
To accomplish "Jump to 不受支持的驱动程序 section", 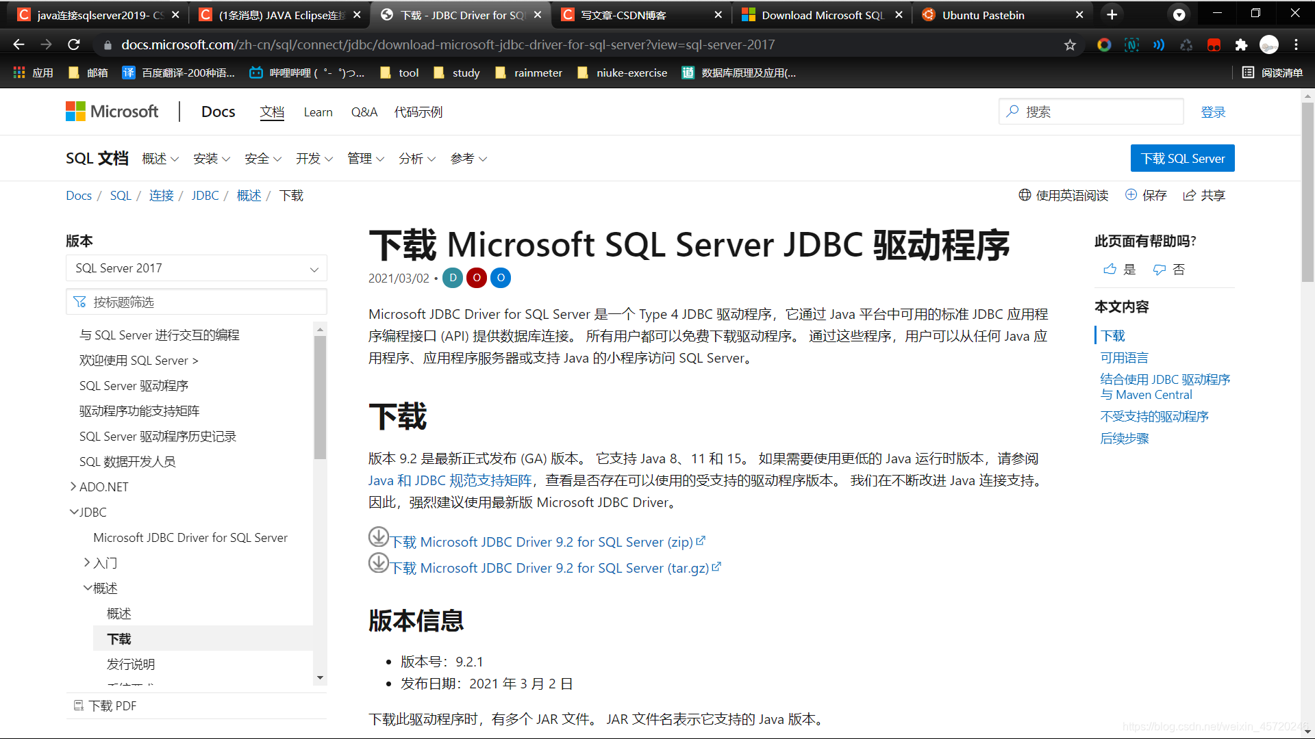I will coord(1154,417).
